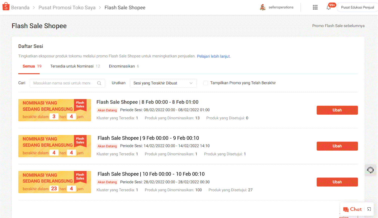Focus the session name search field
The image size is (378, 218).
pyautogui.click(x=62, y=83)
